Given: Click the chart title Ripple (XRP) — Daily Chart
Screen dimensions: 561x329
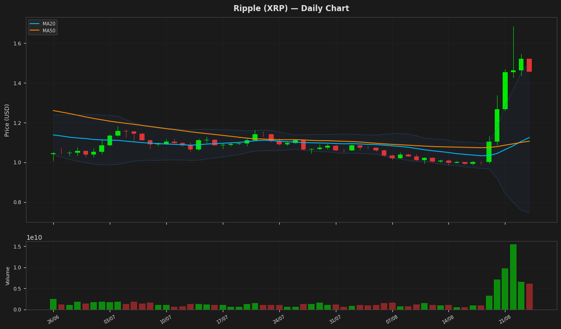Looking at the screenshot, I should pyautogui.click(x=291, y=8).
